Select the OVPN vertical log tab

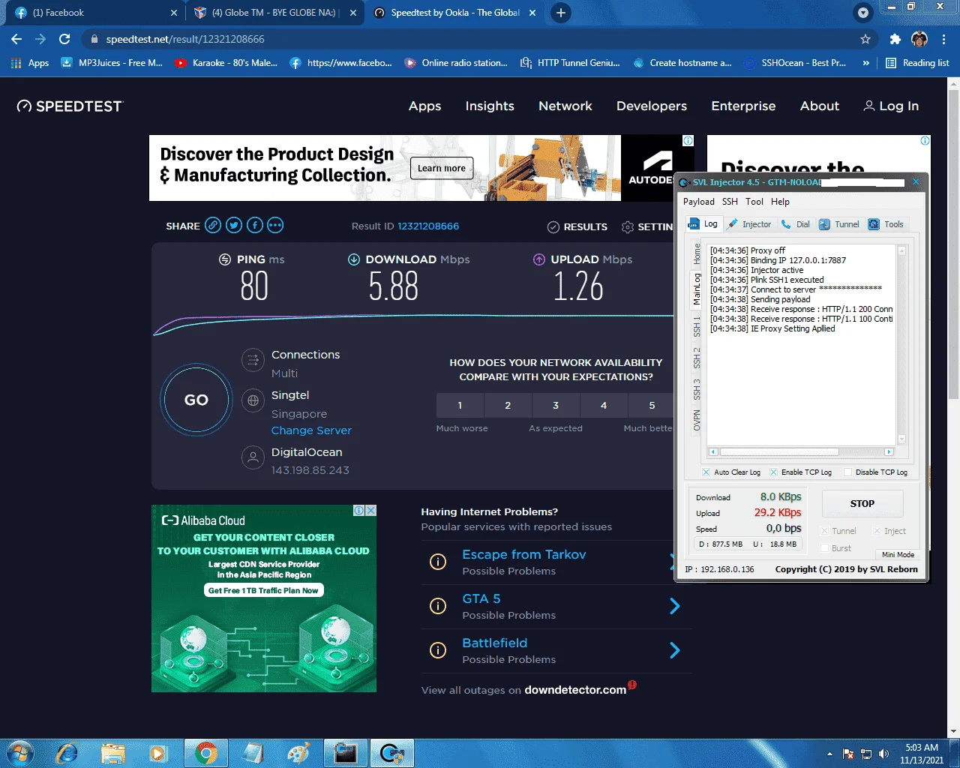point(697,421)
